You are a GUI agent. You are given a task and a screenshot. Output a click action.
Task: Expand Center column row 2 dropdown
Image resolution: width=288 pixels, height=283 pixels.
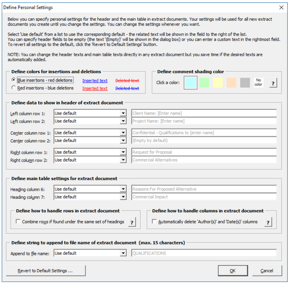point(123,140)
